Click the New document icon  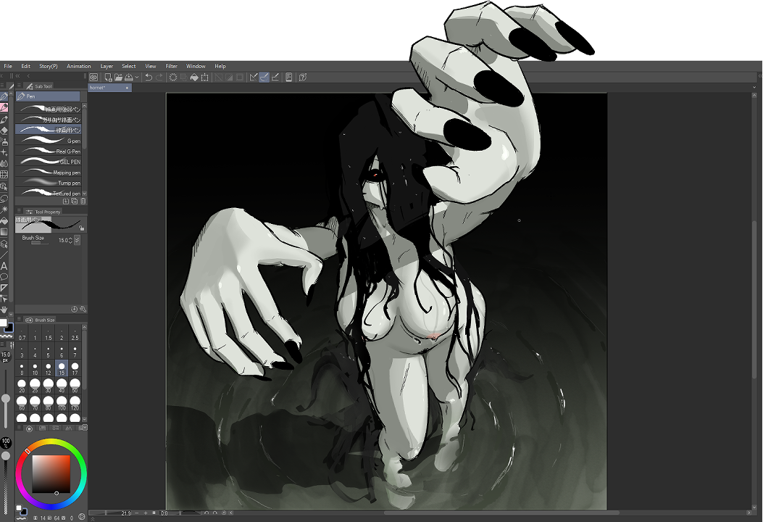pos(108,77)
